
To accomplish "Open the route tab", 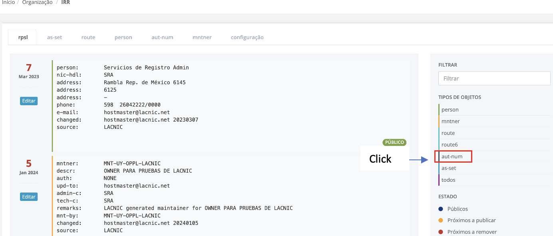I will coord(88,37).
